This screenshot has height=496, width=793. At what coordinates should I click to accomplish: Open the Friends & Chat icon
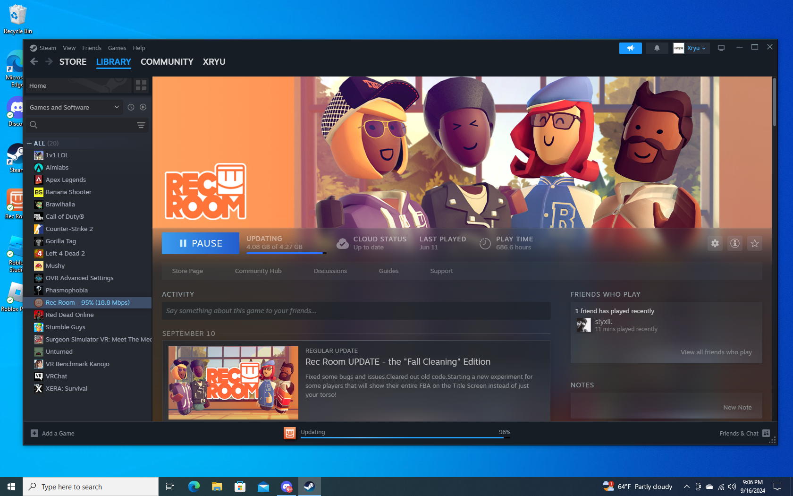766,433
